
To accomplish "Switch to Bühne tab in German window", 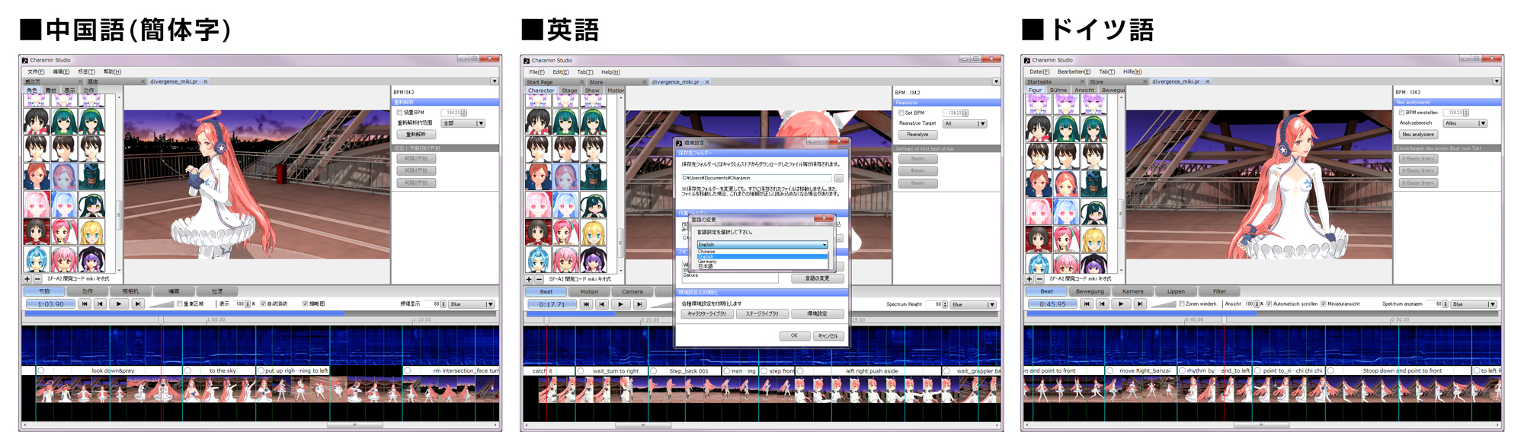I will click(x=1058, y=91).
